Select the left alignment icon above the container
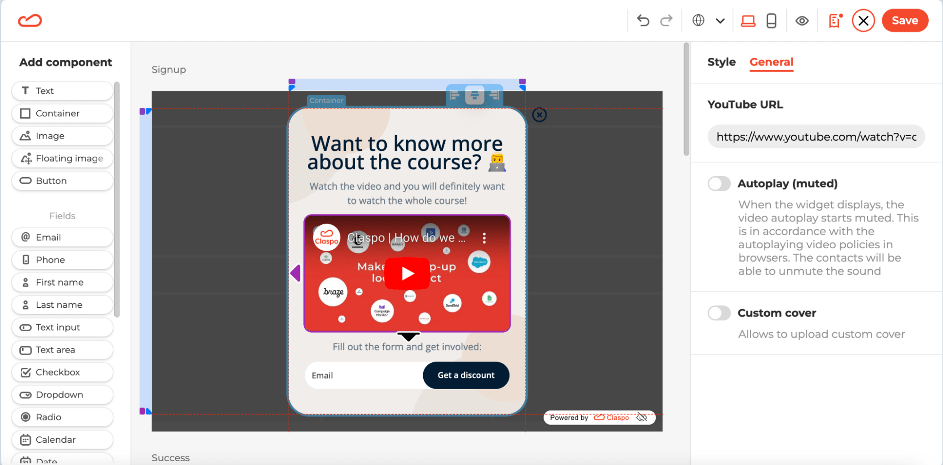 455,95
